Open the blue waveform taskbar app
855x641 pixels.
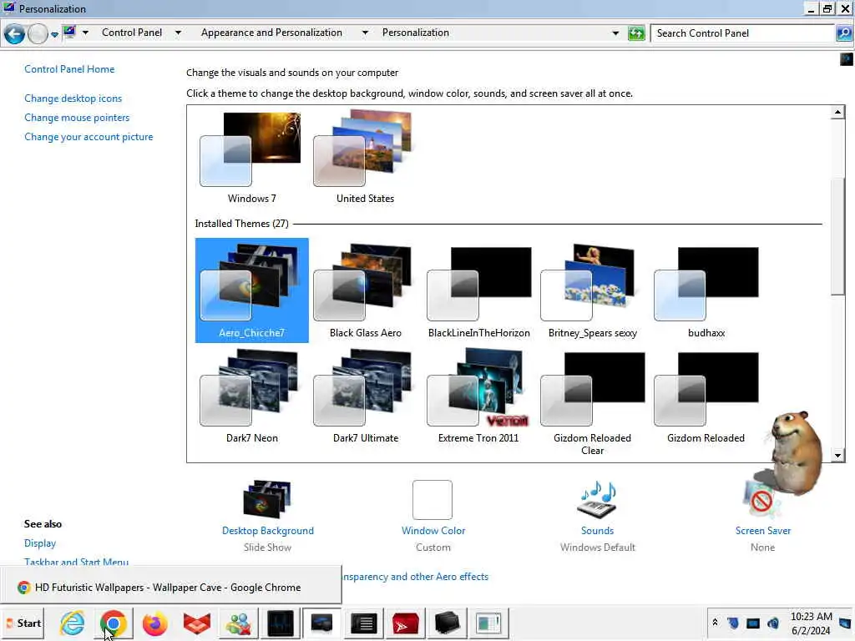click(281, 623)
